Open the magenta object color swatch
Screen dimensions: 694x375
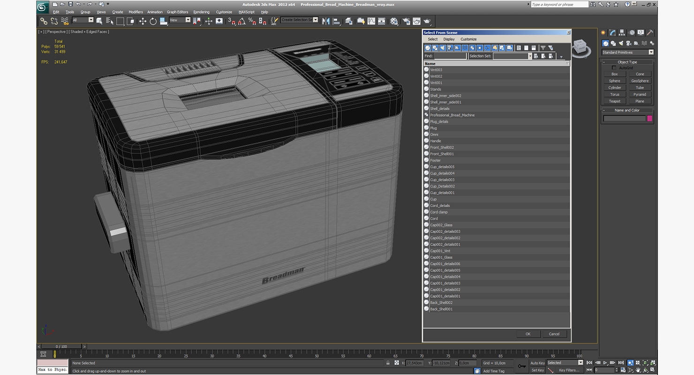(x=650, y=119)
